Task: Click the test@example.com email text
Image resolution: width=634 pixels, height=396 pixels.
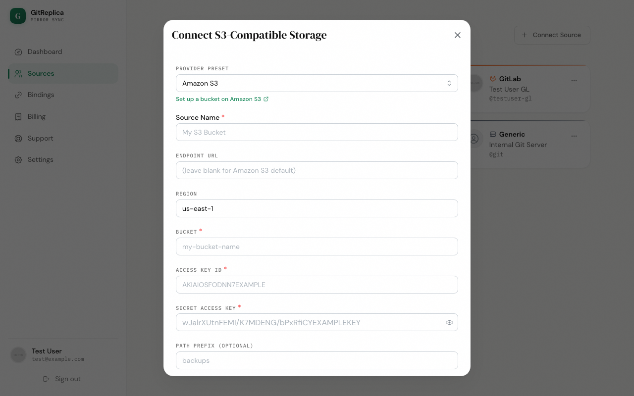Action: 58,359
